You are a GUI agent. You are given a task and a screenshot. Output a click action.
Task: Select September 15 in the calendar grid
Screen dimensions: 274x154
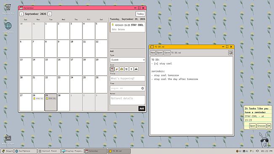(x=51, y=67)
